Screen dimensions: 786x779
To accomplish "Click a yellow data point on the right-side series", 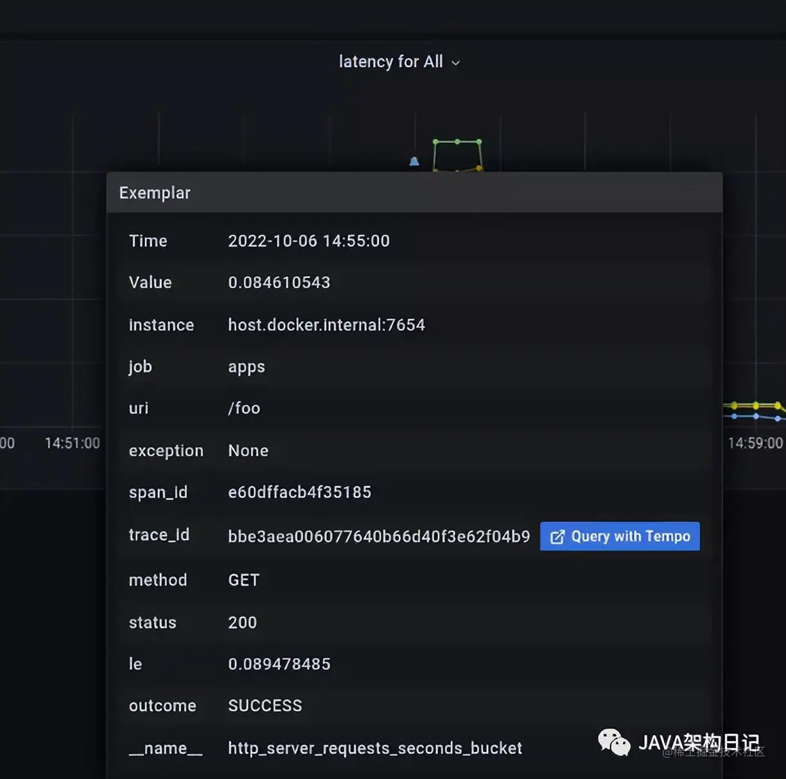I will point(756,406).
